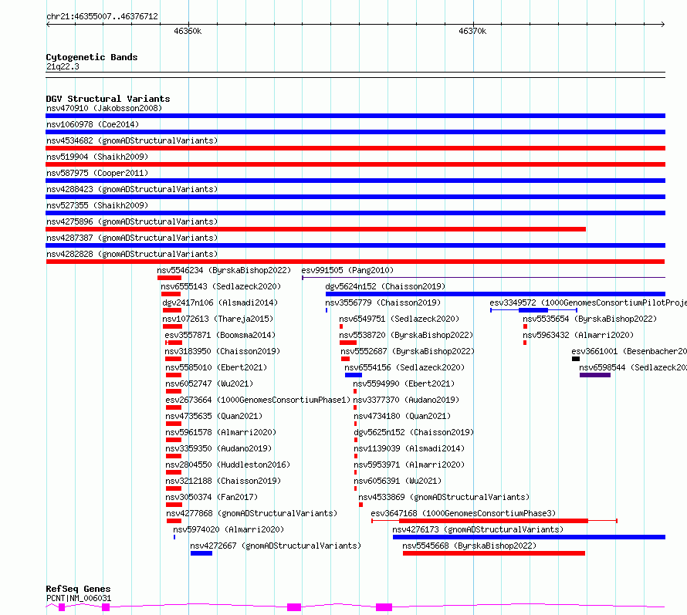Click nsv1072613 (Thareja2015) label
687x615 pixels.
[218, 319]
